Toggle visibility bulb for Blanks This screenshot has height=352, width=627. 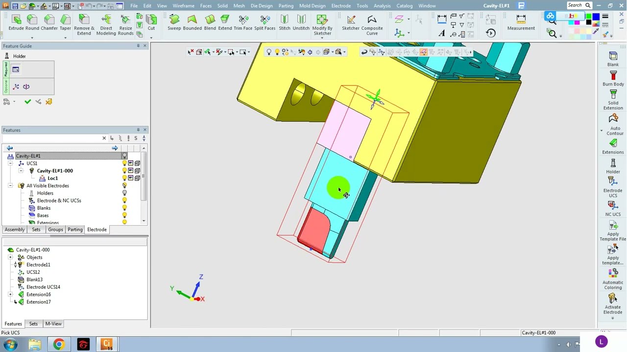(x=124, y=208)
